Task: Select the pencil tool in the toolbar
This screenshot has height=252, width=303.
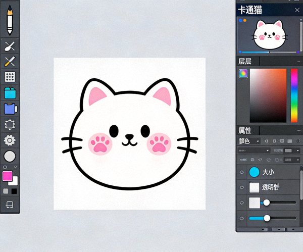Action: point(10,20)
